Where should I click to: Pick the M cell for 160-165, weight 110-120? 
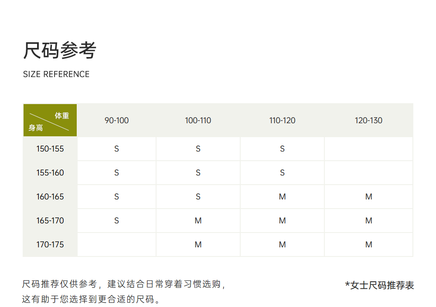click(x=282, y=197)
